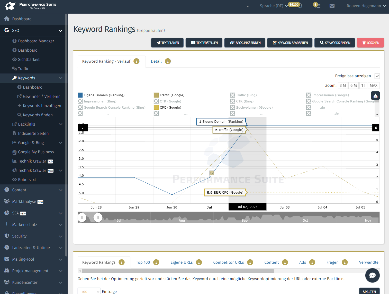This screenshot has height=294, width=389.
Task: Click info icon next to Top 100
Action: coord(156,262)
